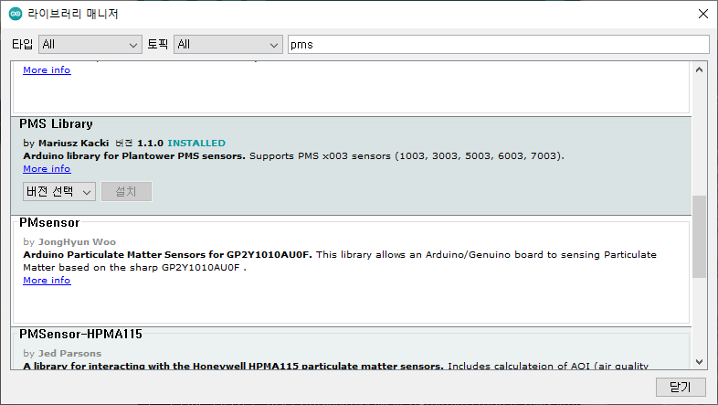Select the PMsensor library entry title
The width and height of the screenshot is (718, 405).
(49, 223)
